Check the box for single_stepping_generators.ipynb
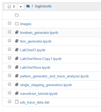The width and height of the screenshot is (101, 112). pos(10,84)
